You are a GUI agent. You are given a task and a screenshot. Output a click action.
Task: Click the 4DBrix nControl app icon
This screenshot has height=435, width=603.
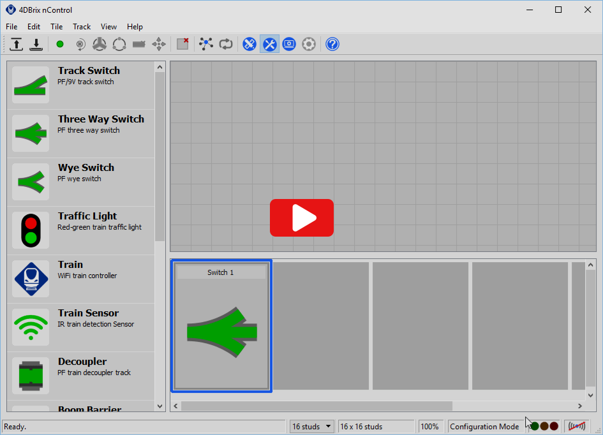pos(10,10)
